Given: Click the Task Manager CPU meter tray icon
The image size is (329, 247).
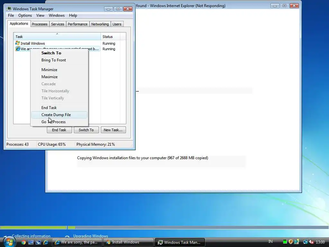Looking at the screenshot, I should tap(285, 242).
